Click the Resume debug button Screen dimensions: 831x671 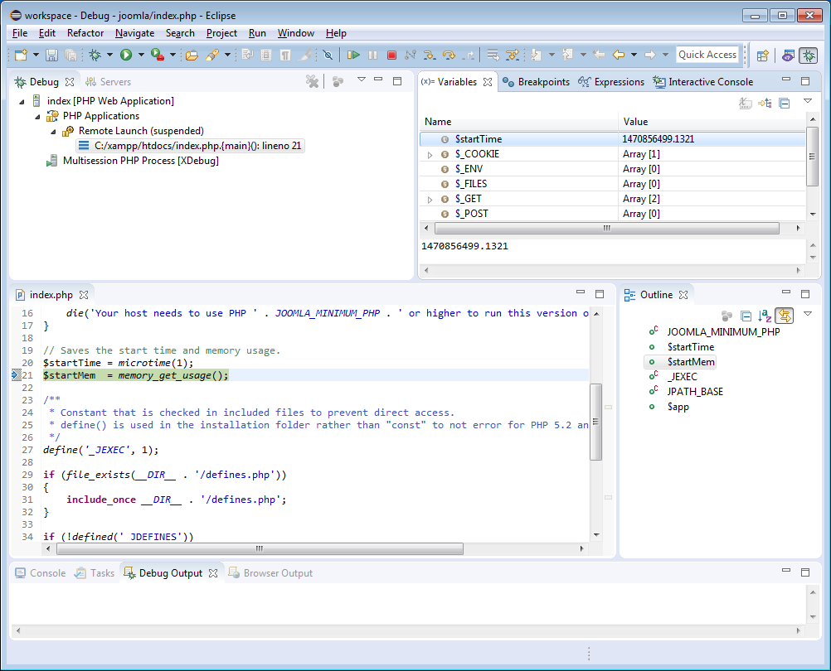(x=353, y=55)
